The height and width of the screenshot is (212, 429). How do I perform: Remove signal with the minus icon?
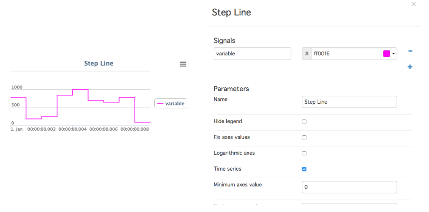(x=410, y=51)
